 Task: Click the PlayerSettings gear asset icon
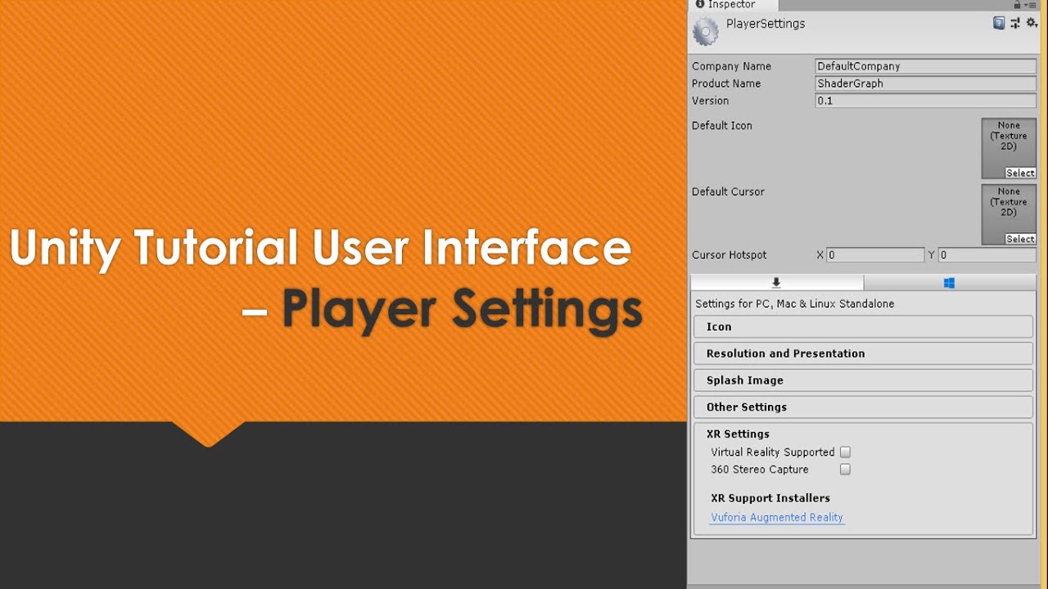706,32
